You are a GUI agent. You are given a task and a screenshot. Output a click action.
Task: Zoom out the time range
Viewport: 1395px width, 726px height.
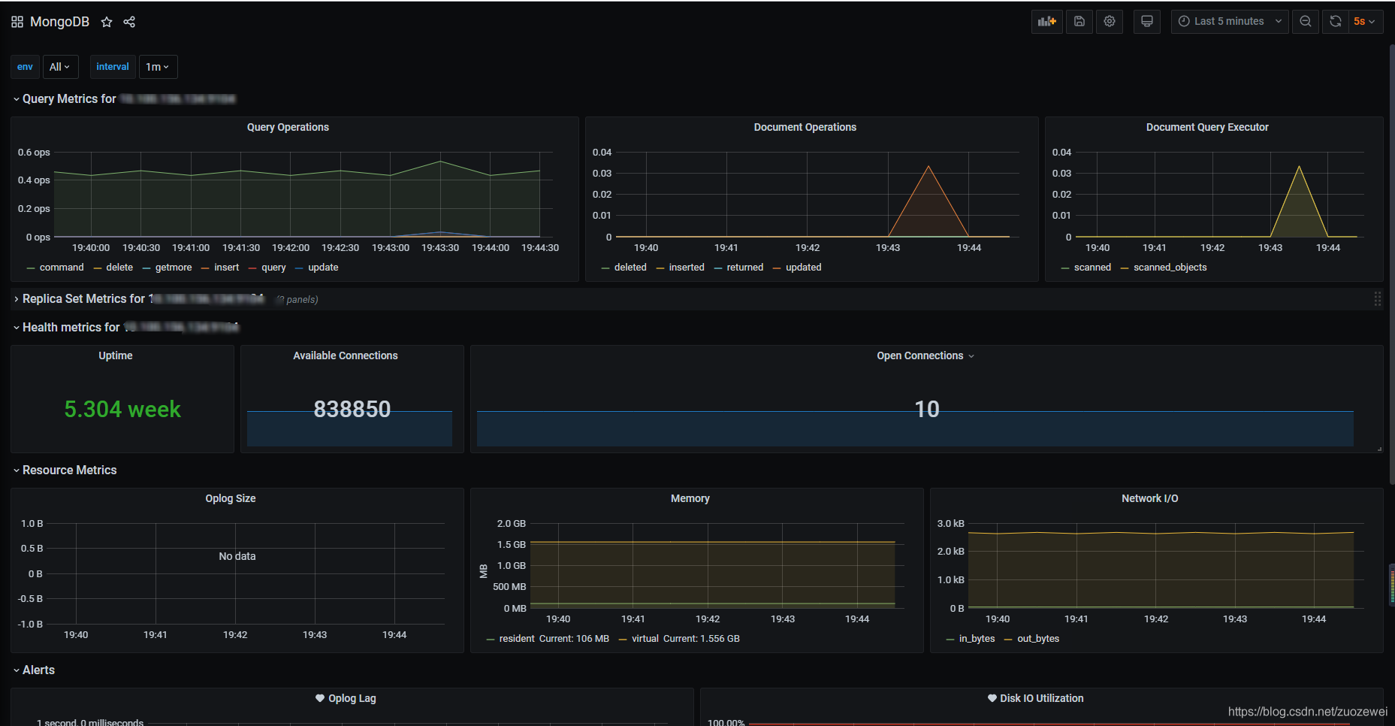point(1306,21)
